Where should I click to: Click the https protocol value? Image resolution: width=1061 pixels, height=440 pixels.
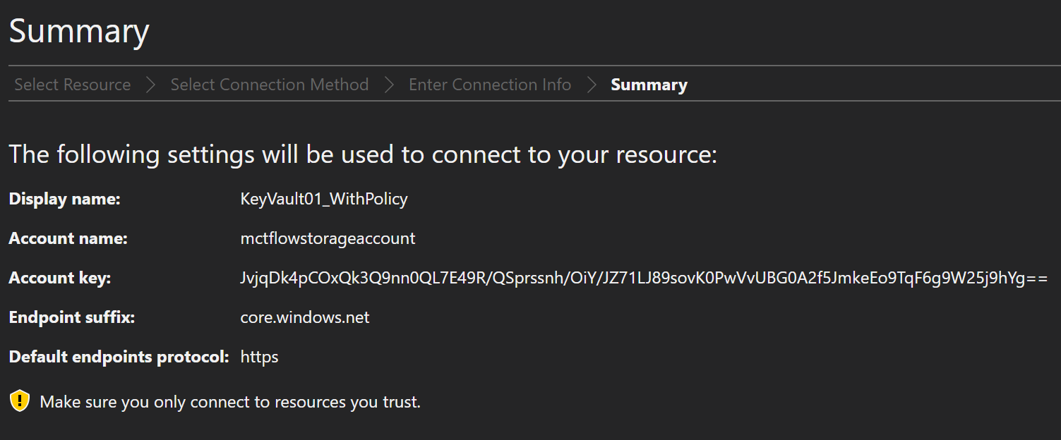tap(259, 357)
